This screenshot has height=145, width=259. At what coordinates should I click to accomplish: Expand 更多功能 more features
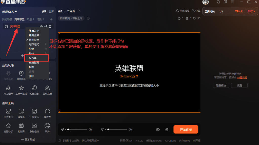(x=28, y=139)
